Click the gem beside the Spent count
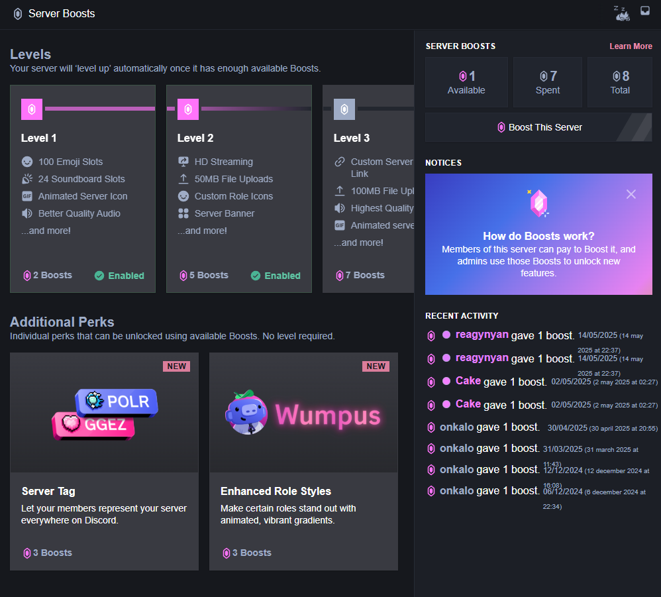The width and height of the screenshot is (661, 597). click(x=544, y=76)
